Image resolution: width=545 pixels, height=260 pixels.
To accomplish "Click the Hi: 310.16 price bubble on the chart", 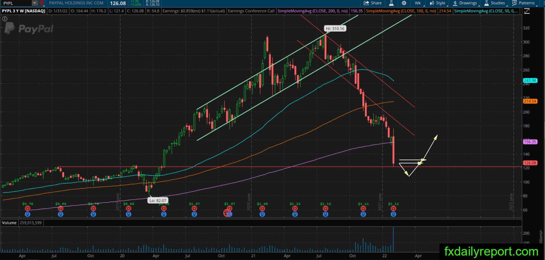I will tap(335, 28).
